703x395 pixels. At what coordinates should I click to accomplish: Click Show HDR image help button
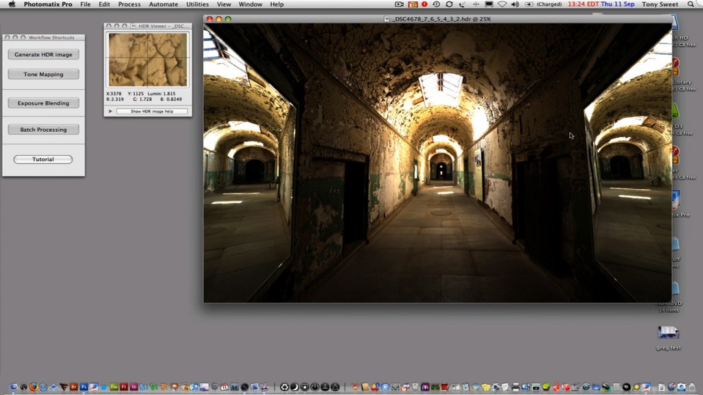(152, 111)
